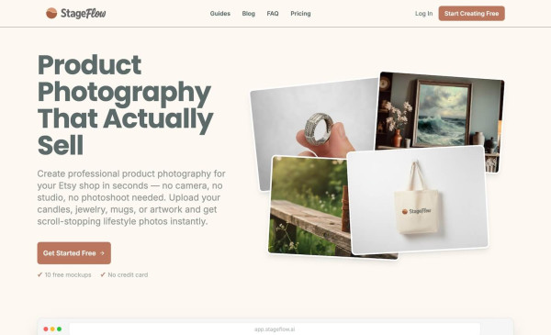Go to the Blog page
The image size is (551, 335).
pos(249,14)
